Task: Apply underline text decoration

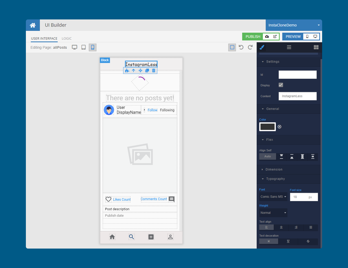Action: pyautogui.click(x=288, y=241)
